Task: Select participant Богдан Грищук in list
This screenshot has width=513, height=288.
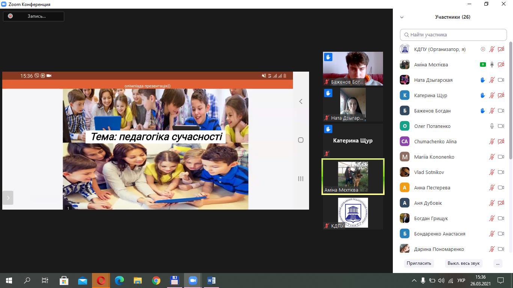Action: tap(452, 218)
